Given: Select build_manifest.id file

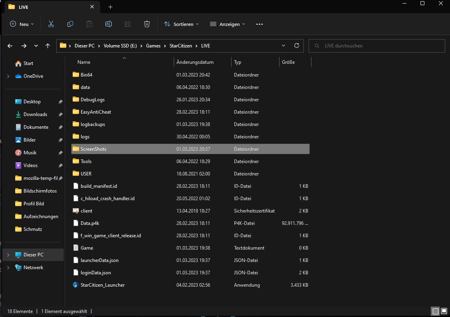Looking at the screenshot, I should (190, 186).
